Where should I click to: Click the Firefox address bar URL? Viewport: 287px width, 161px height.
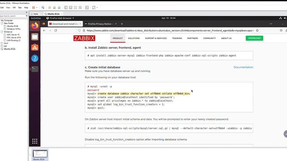click(170, 30)
